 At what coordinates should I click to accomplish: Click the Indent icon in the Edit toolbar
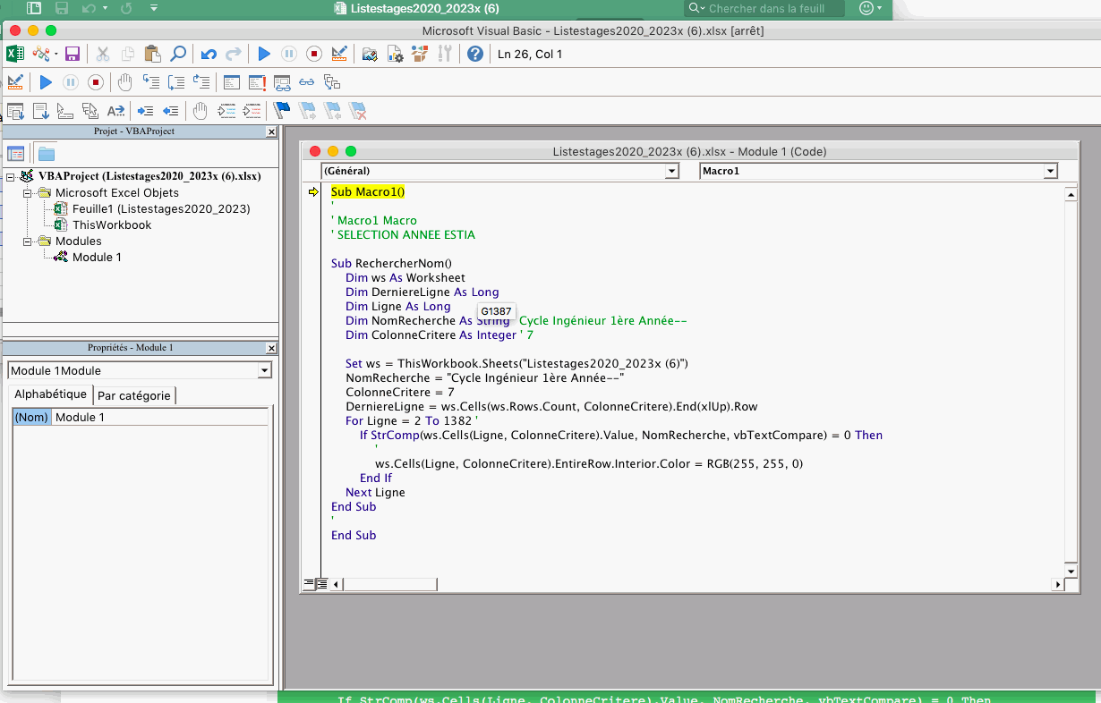(x=145, y=111)
